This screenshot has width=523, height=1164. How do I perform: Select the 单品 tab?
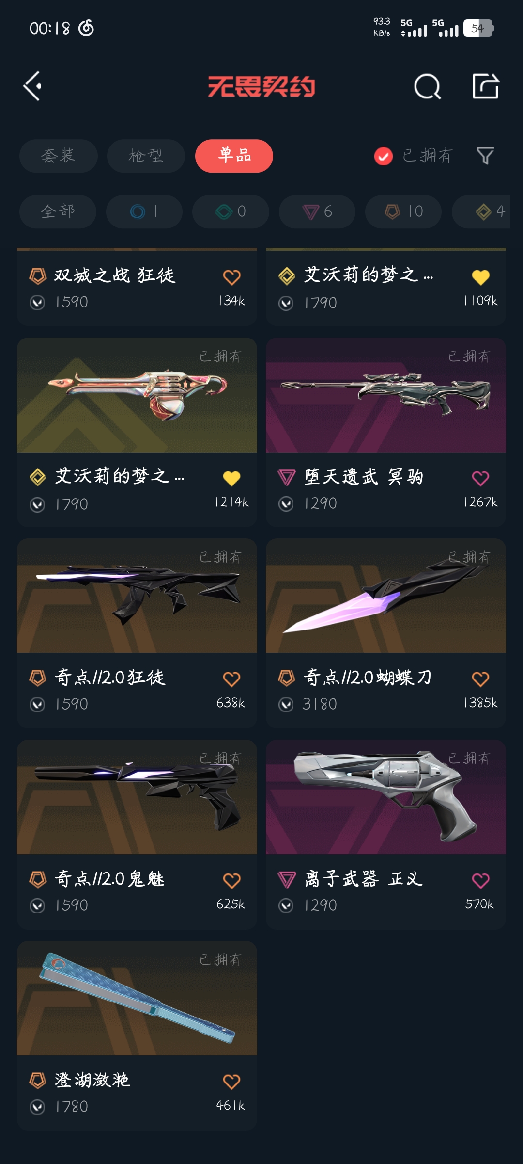tap(234, 156)
